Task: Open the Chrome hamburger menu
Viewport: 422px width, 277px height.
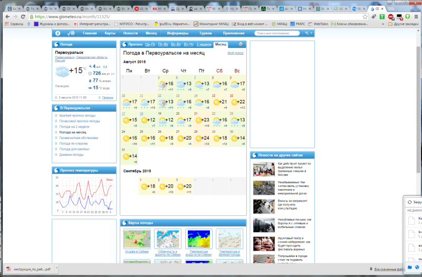Action: tap(416, 17)
